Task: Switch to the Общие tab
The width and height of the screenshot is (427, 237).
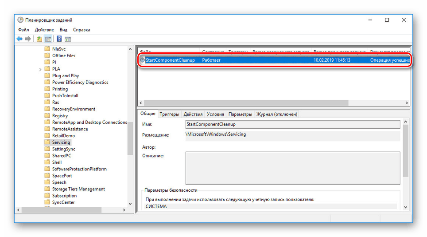Action: click(148, 114)
